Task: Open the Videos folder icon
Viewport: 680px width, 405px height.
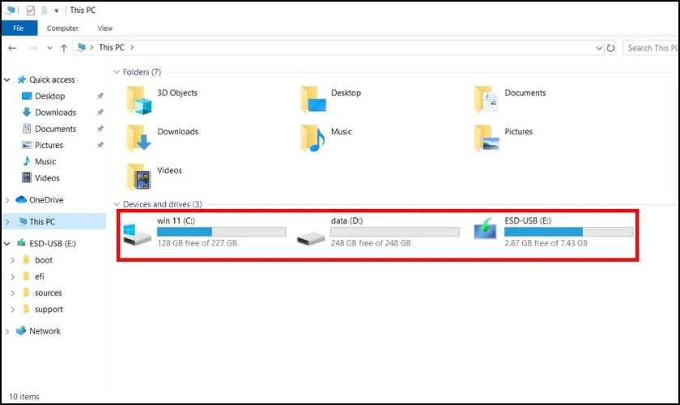Action: (139, 177)
